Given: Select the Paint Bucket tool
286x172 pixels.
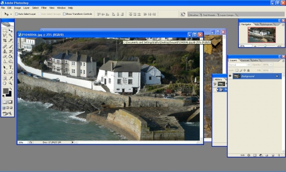Looking at the screenshot, I should pos(10,56).
